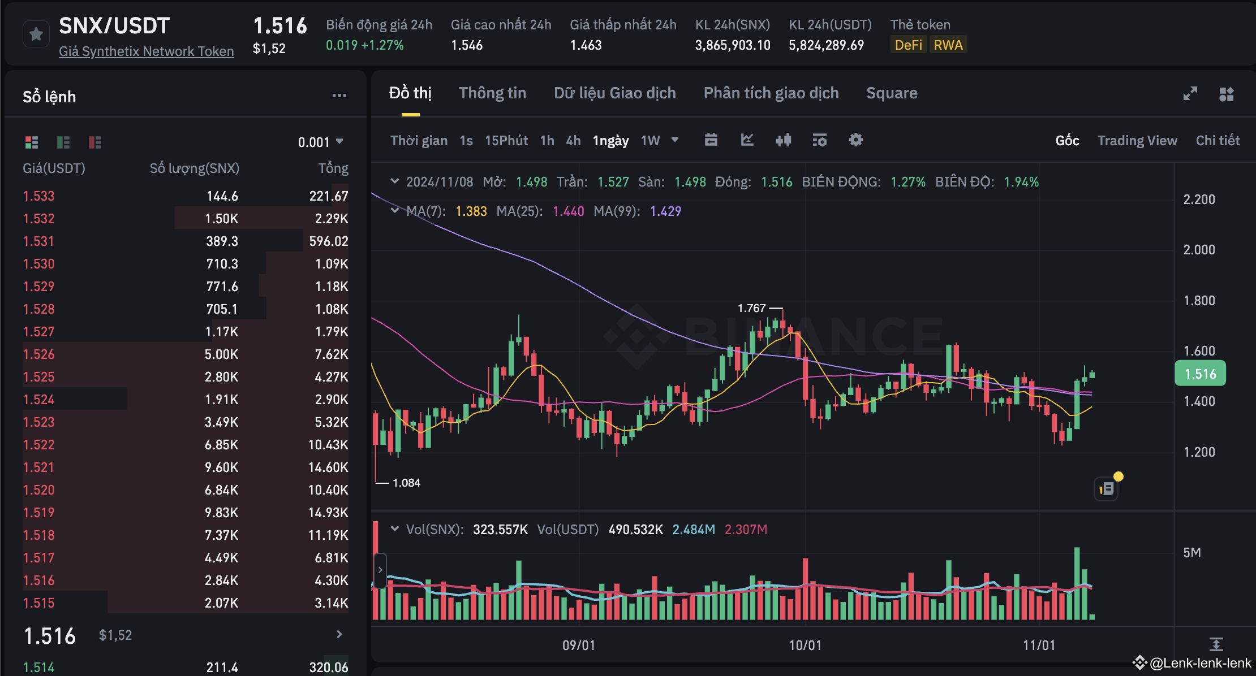Click the 1.516 price tag on right axis
Viewport: 1256px width, 676px height.
[x=1200, y=373]
